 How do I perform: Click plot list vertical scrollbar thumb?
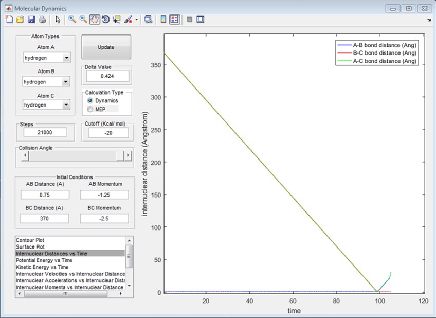click(129, 256)
